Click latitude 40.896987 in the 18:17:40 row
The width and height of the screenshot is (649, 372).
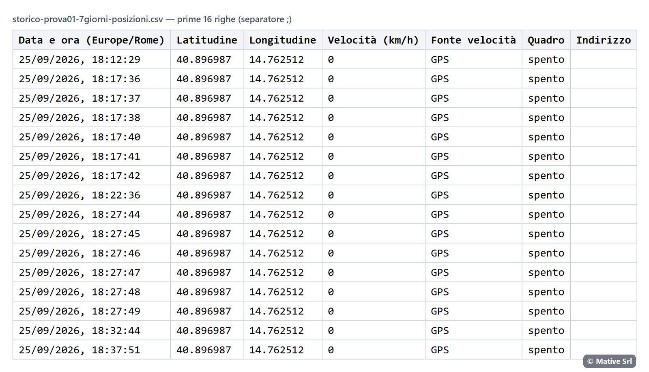point(204,137)
